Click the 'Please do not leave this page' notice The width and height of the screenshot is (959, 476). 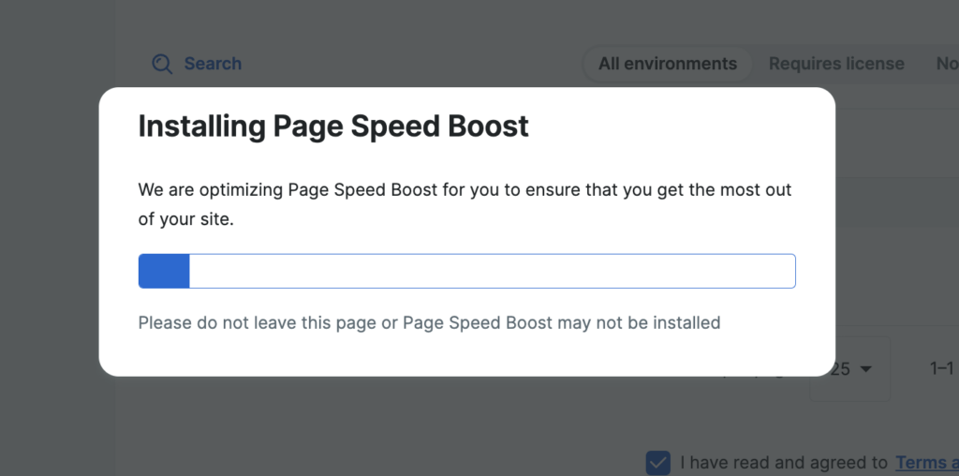coord(429,322)
